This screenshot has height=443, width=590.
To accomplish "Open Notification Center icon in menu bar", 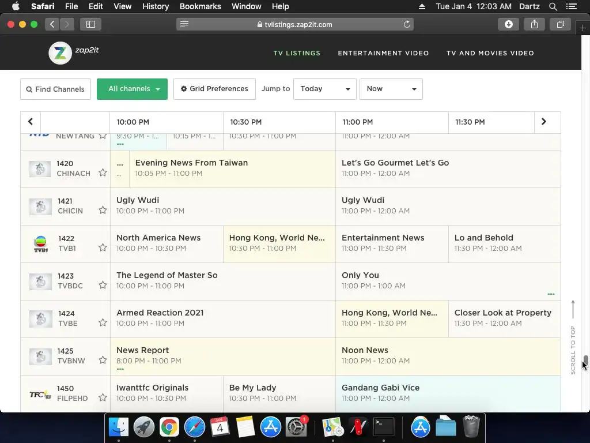I will click(x=572, y=6).
